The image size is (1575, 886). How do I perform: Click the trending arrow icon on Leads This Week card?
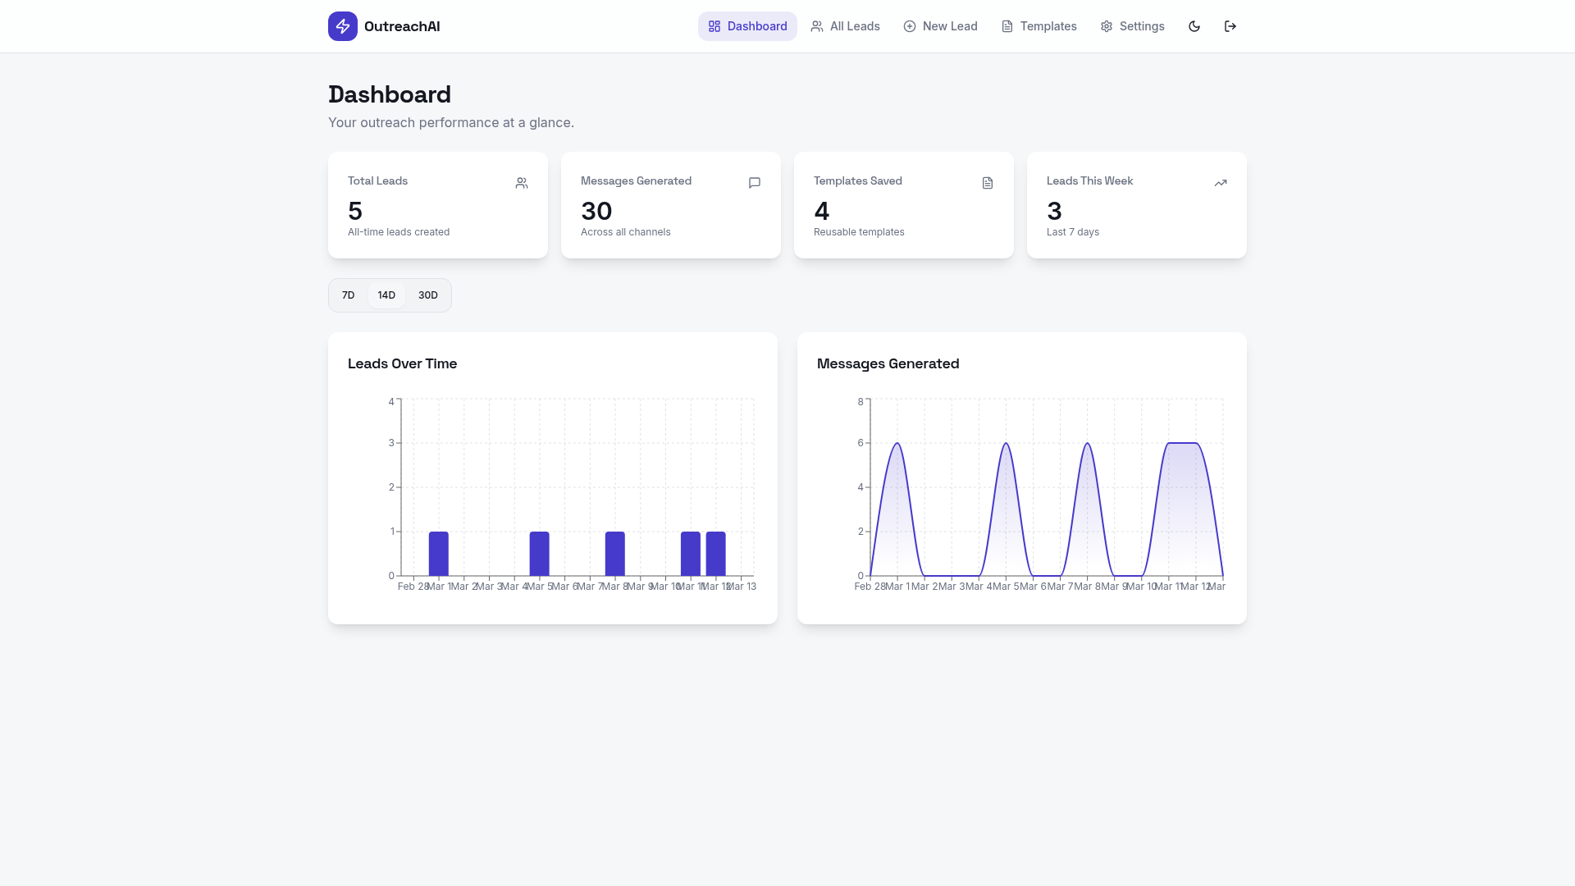point(1221,183)
